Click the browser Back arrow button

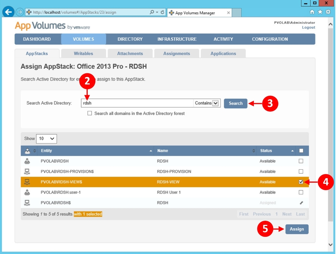pyautogui.click(x=8, y=12)
